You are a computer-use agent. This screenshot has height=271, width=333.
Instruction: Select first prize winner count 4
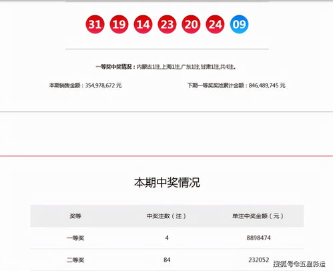pyautogui.click(x=167, y=238)
